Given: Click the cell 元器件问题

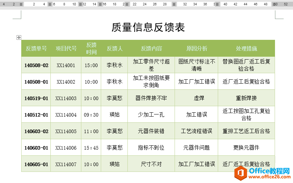Looking at the screenshot, I should [x=197, y=147].
